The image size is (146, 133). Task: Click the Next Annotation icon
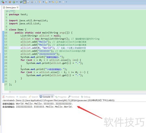point(40,2)
